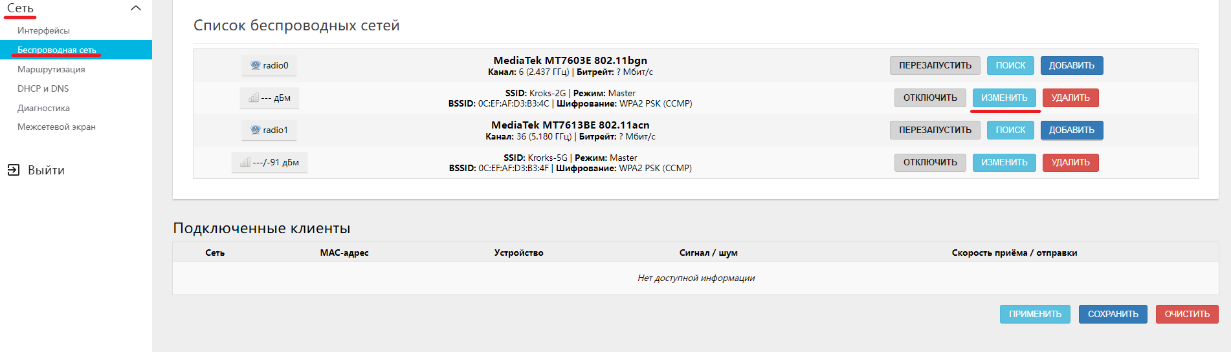The height and width of the screenshot is (352, 1231).
Task: Open Межсетевой экран settings
Action: click(56, 127)
